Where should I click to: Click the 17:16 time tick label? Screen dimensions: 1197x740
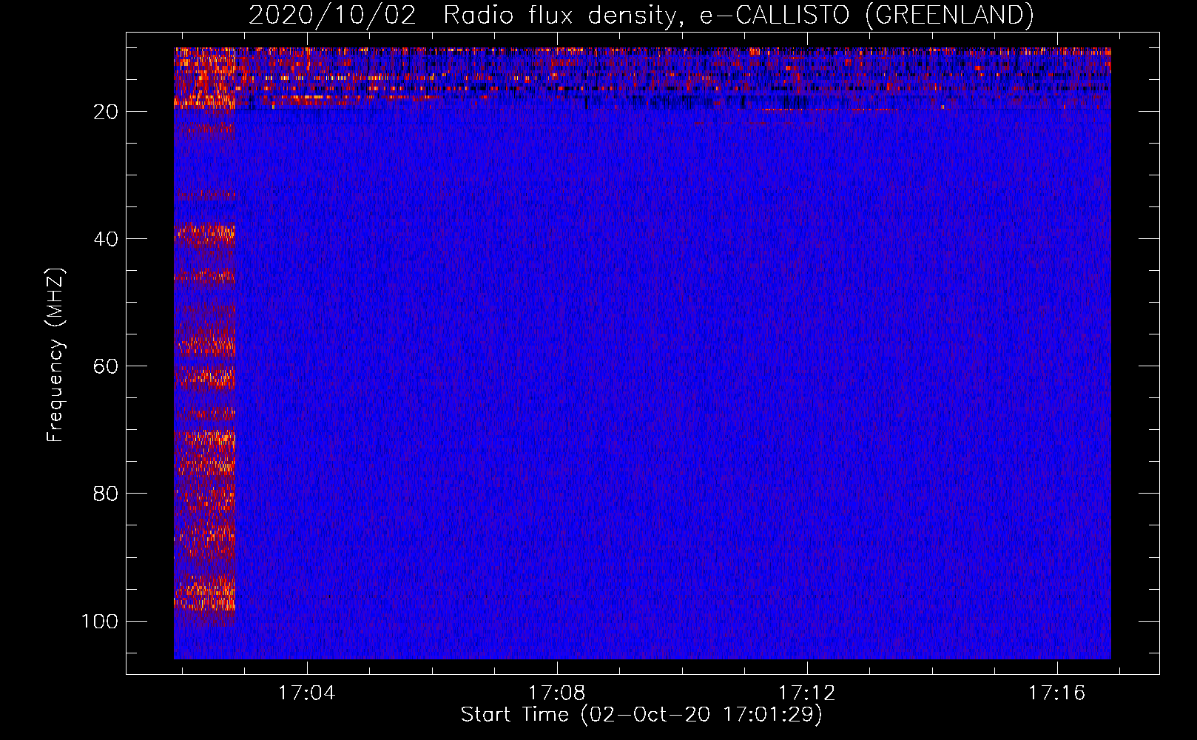coord(1056,693)
